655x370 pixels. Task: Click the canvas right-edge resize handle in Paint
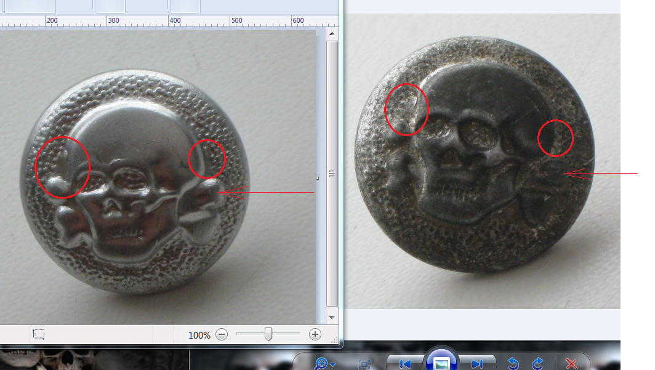tap(318, 179)
